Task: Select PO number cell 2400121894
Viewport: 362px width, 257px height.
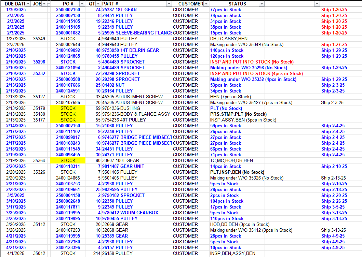Action: coord(68,68)
